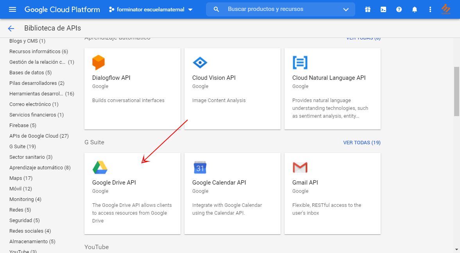Image resolution: width=460 pixels, height=253 pixels.
Task: Select the Maps category
Action: click(21, 178)
